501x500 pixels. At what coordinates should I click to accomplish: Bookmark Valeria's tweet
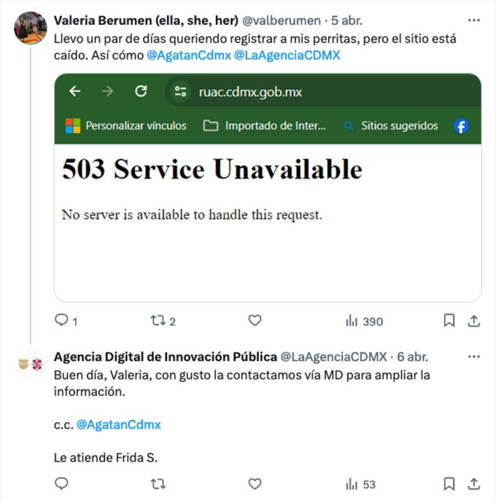tap(449, 320)
